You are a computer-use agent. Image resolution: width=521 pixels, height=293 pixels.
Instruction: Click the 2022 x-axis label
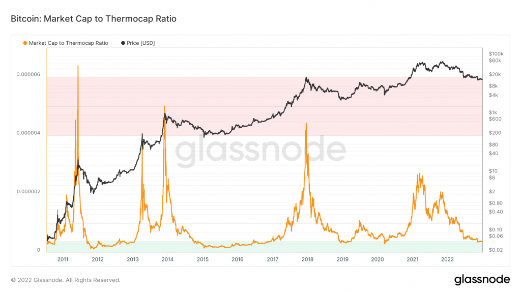(x=447, y=259)
